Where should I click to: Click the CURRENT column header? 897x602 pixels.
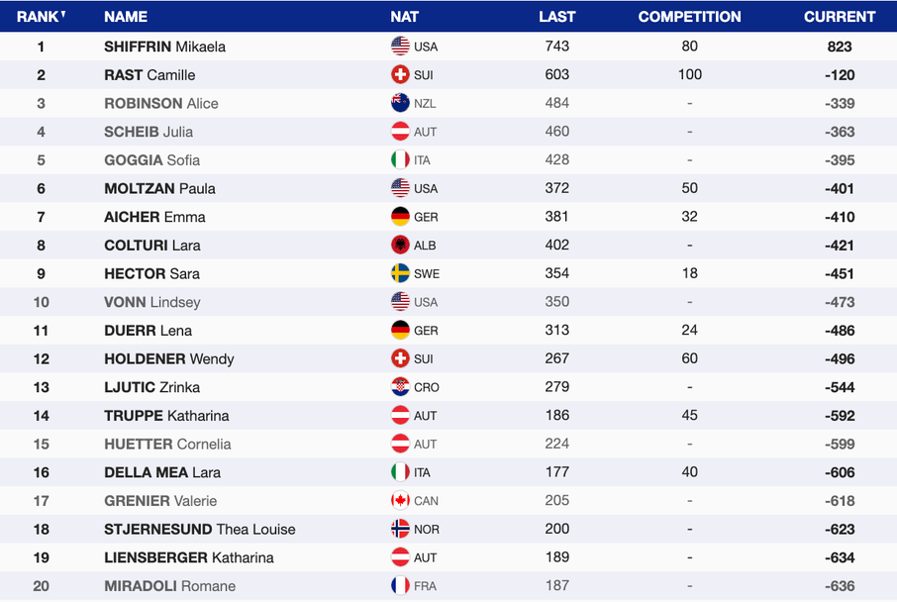[840, 17]
